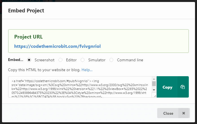Select the Screenshot radio option
This screenshot has width=197, height=124.
[29, 60]
